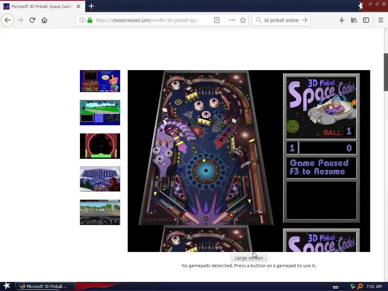Viewport: 388px width, 291px height.
Task: Click the Large screen button
Action: [x=249, y=258]
